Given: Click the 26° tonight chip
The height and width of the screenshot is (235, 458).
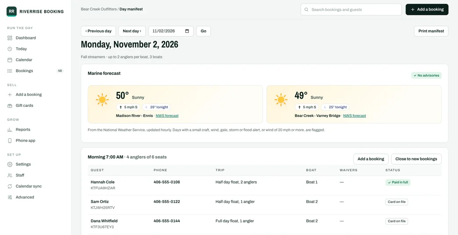Looking at the screenshot, I should coord(156,107).
